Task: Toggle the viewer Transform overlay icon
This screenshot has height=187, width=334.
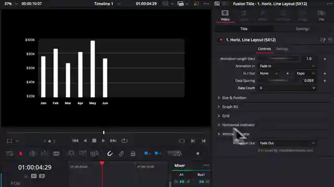Action: click(9, 141)
